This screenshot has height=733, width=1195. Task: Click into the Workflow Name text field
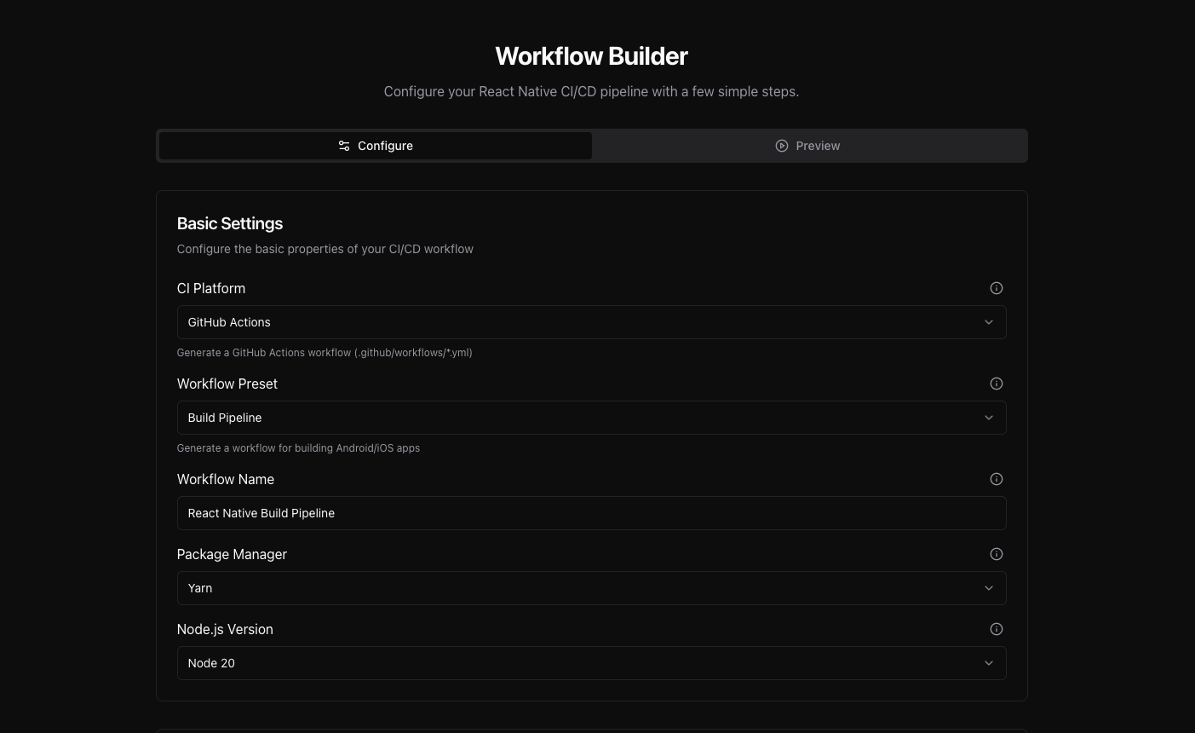[591, 513]
